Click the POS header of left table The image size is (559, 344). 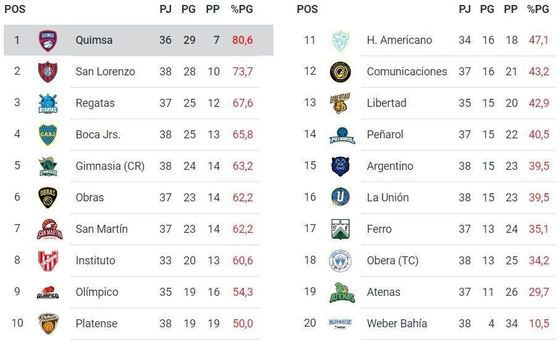click(15, 9)
